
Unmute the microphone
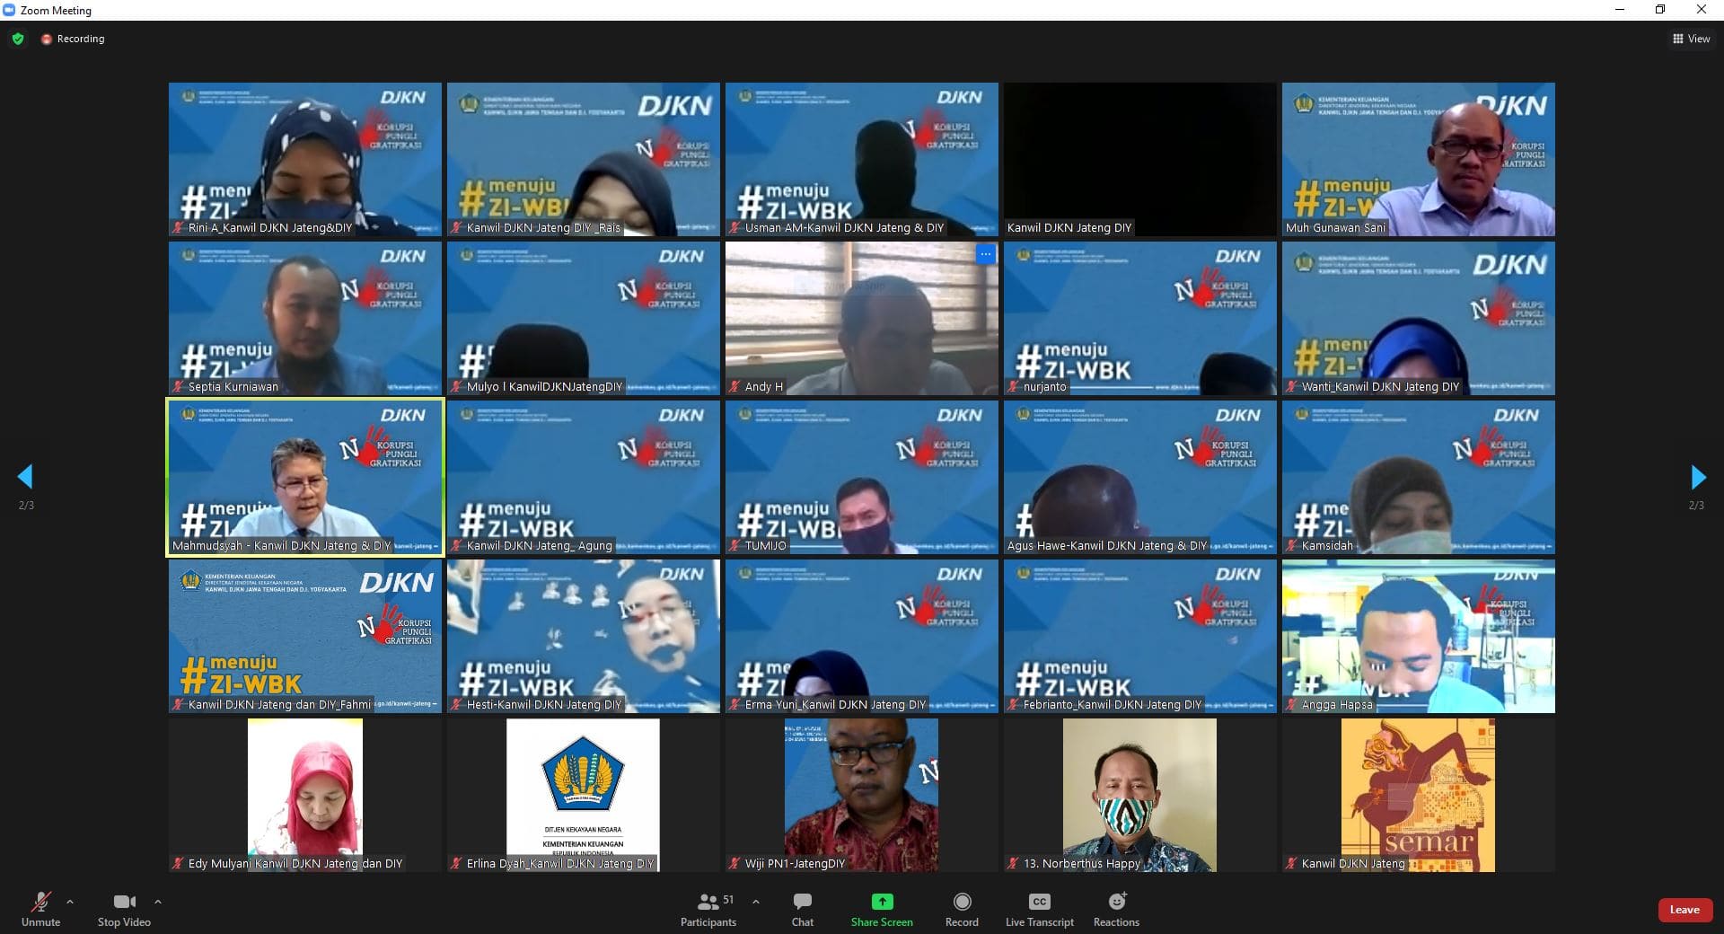pyautogui.click(x=40, y=909)
